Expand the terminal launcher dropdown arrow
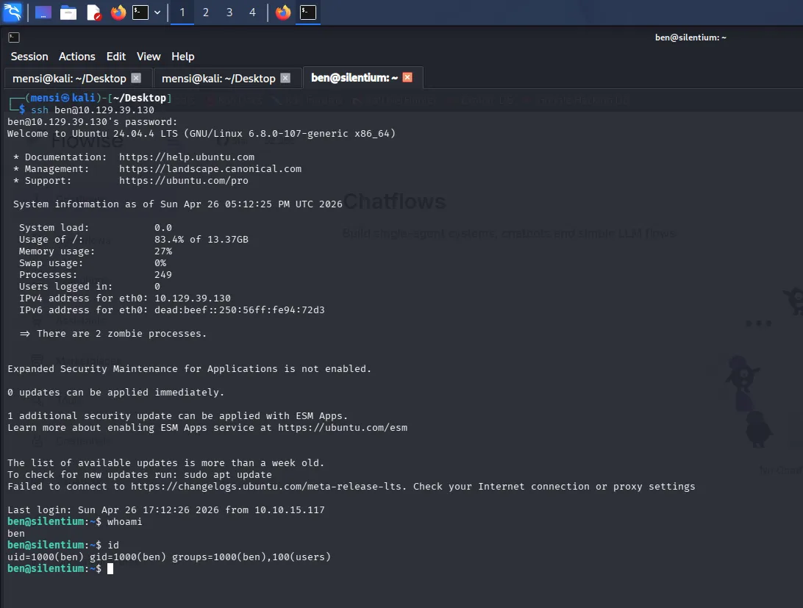This screenshot has height=608, width=803. click(157, 12)
